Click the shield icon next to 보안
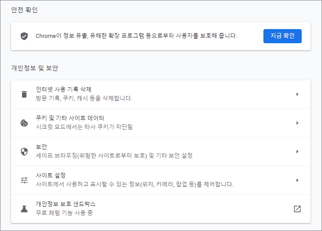The width and height of the screenshot is (322, 231). coord(24,152)
